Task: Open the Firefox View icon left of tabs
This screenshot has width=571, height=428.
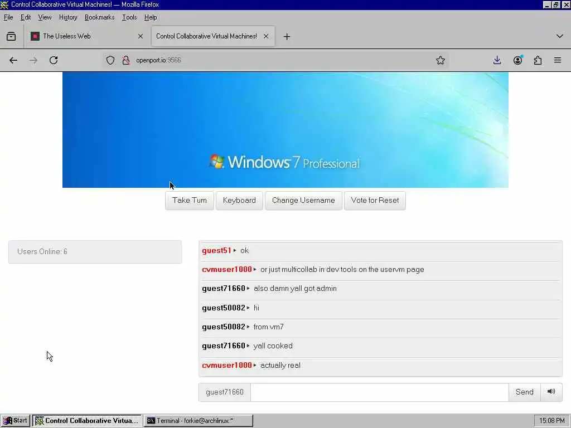Action: [x=11, y=36]
